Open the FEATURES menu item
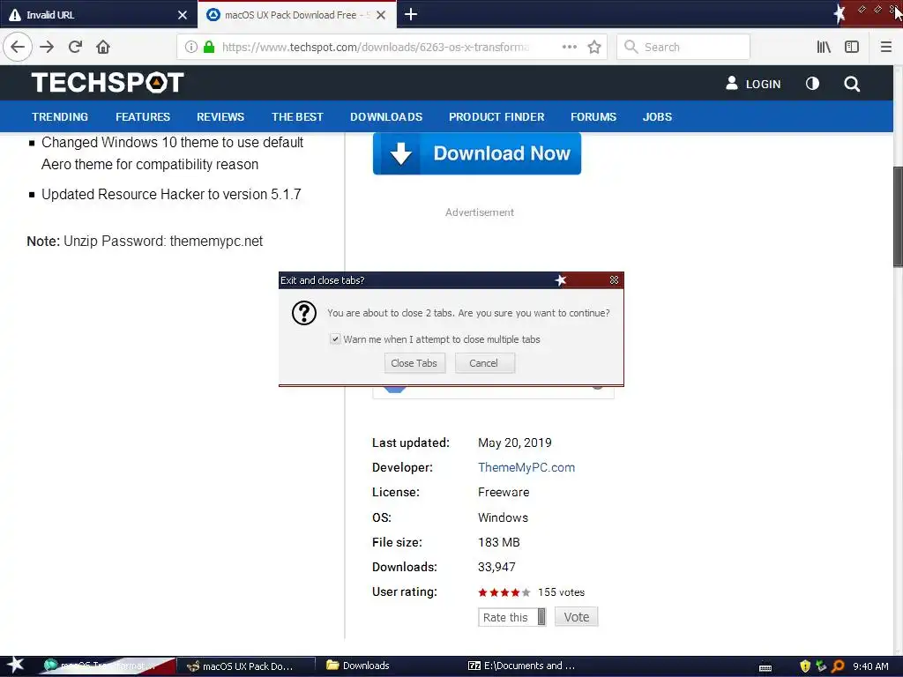The width and height of the screenshot is (903, 677). (x=143, y=117)
